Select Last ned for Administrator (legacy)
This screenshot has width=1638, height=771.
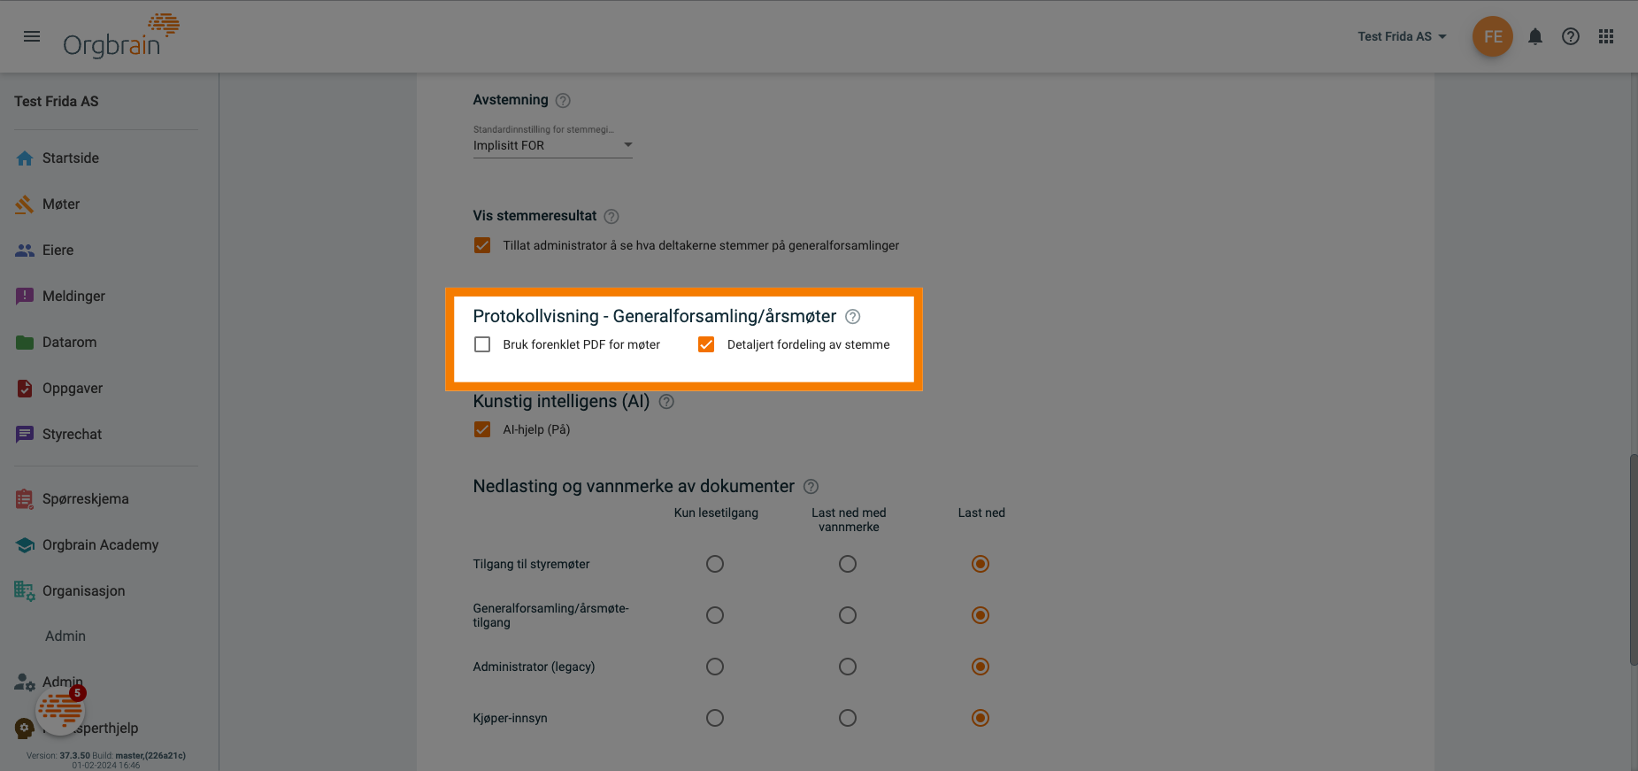[980, 667]
